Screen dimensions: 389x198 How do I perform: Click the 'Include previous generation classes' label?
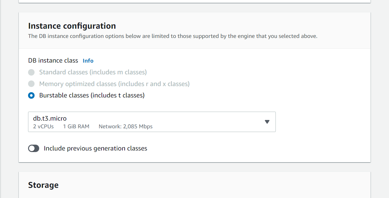pos(95,148)
